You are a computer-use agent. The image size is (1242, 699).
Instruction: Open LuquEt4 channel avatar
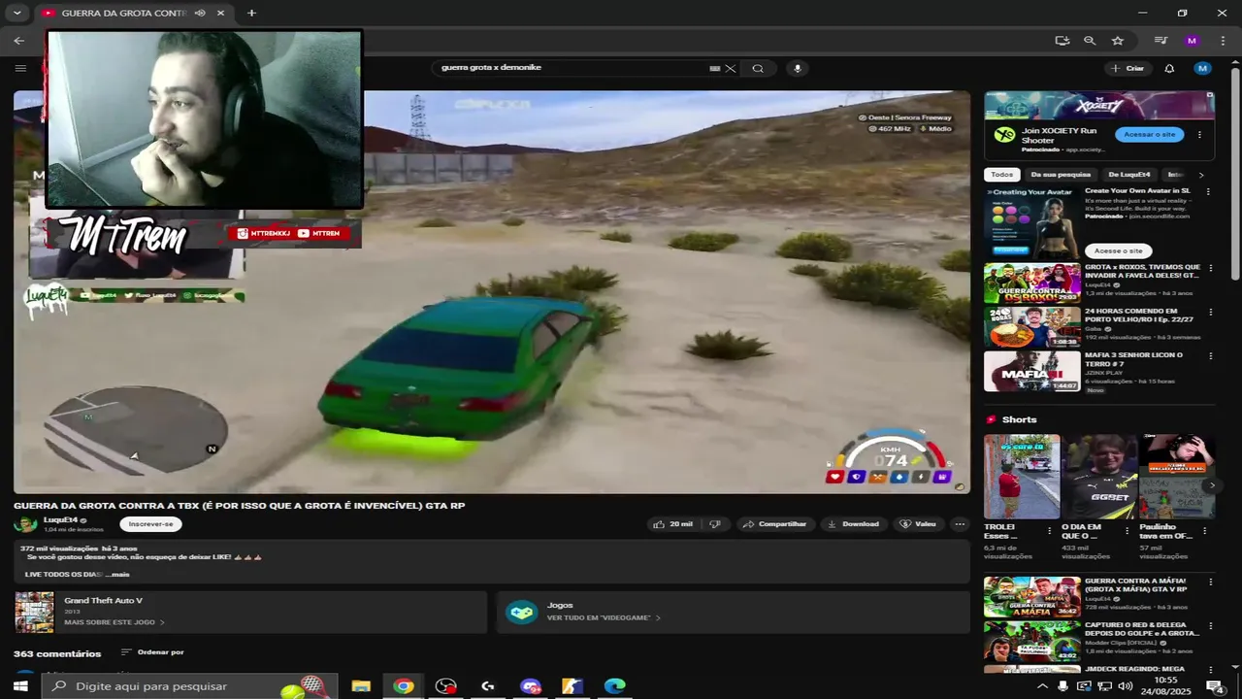(25, 524)
